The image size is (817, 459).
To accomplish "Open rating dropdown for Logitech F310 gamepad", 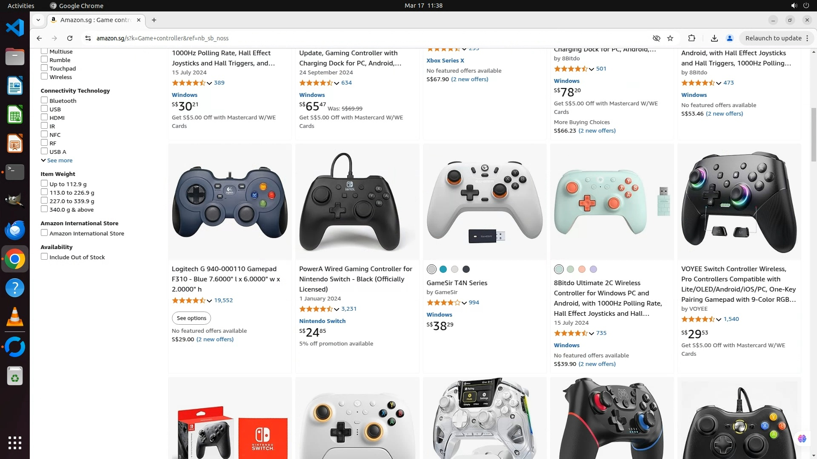I will click(209, 300).
